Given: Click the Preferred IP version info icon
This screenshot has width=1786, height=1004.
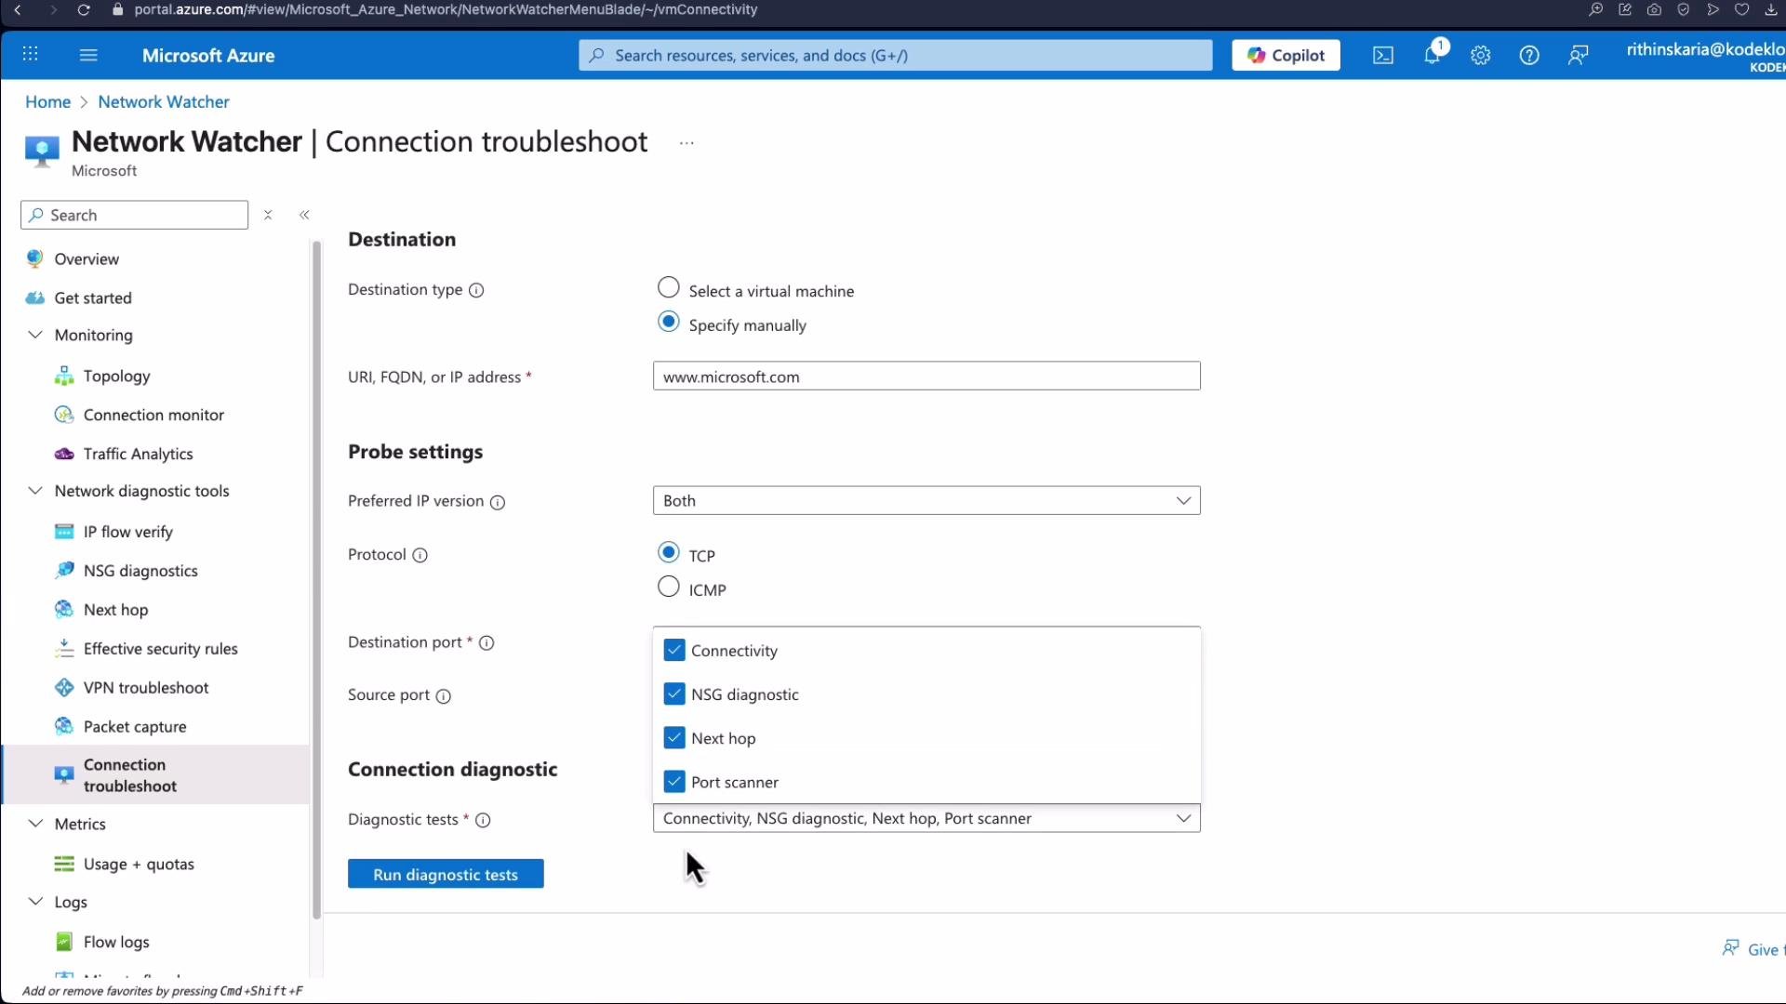Looking at the screenshot, I should pos(498,502).
